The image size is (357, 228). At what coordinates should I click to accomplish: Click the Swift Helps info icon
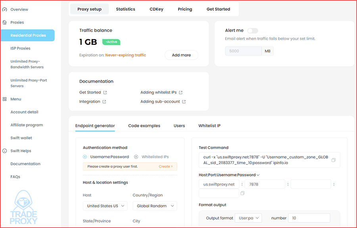tap(4, 151)
